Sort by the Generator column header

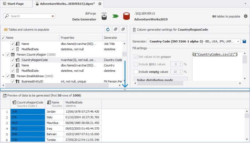point(114,38)
